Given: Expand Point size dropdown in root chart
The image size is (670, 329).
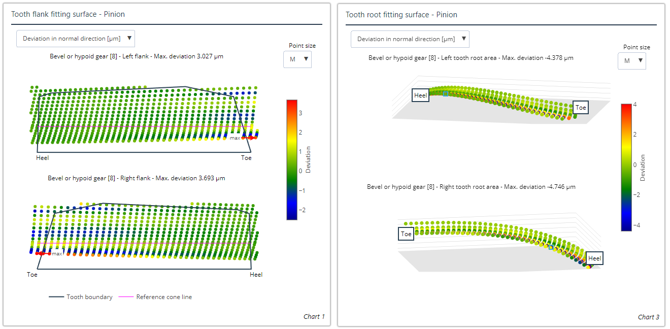Looking at the screenshot, I should click(631, 61).
